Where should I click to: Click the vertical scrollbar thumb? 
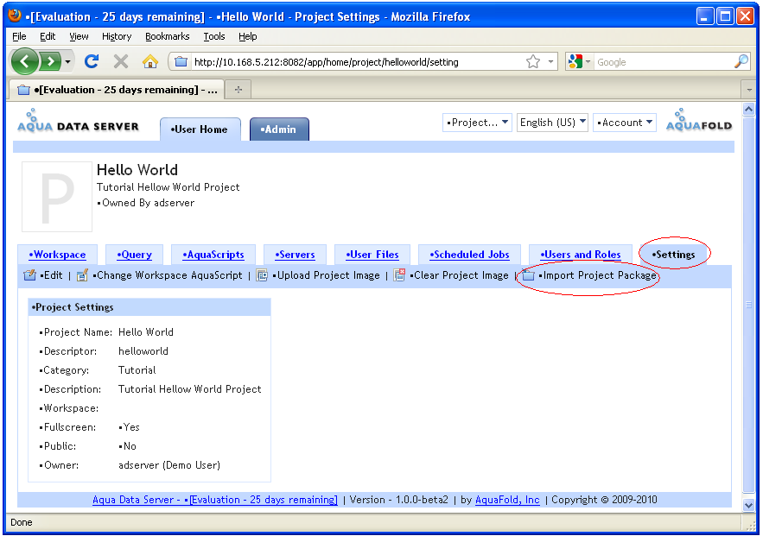(749, 305)
